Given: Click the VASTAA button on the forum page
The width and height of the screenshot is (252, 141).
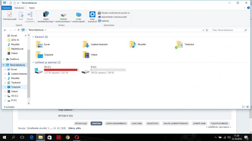Looking at the screenshot, I should point(96,123).
